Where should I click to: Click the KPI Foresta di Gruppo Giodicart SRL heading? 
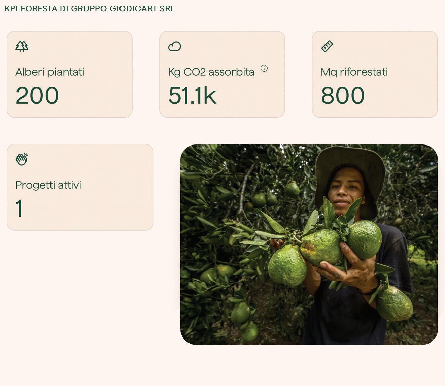click(x=90, y=9)
